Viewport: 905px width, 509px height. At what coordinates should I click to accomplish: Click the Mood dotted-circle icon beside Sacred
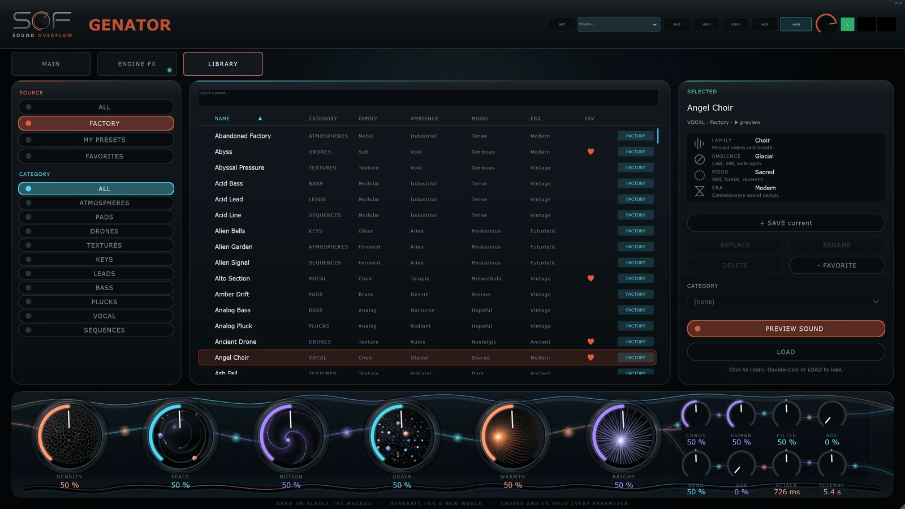700,175
